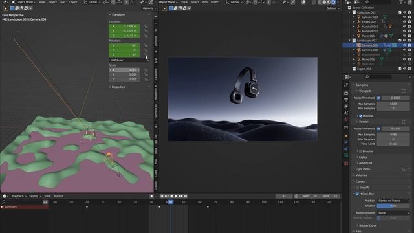Click the timeline End frame field
This screenshot has height=233, width=414.
pyautogui.click(x=330, y=196)
